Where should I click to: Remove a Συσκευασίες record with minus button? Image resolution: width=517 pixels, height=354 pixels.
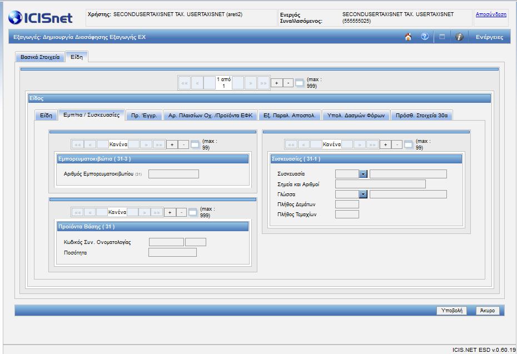(x=397, y=144)
